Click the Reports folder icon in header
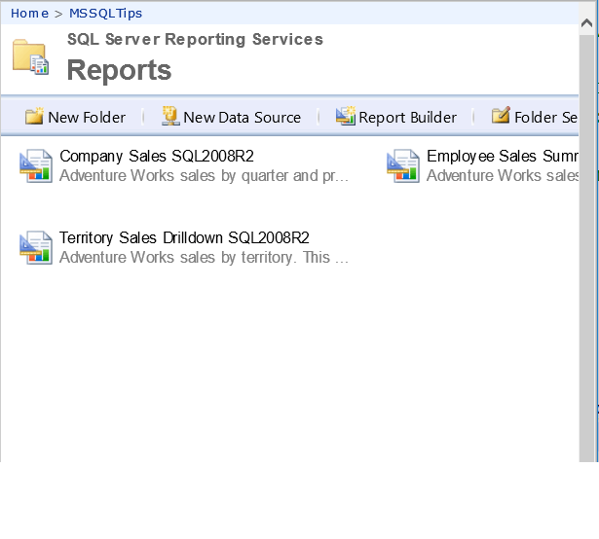599x539 pixels. point(30,56)
